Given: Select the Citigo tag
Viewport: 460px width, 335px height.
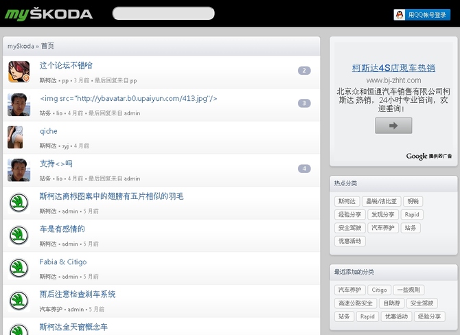Looking at the screenshot, I should [x=379, y=290].
